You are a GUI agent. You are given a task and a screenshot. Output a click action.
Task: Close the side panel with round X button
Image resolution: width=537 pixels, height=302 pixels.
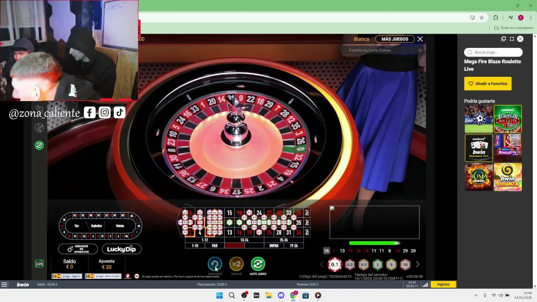[x=520, y=39]
